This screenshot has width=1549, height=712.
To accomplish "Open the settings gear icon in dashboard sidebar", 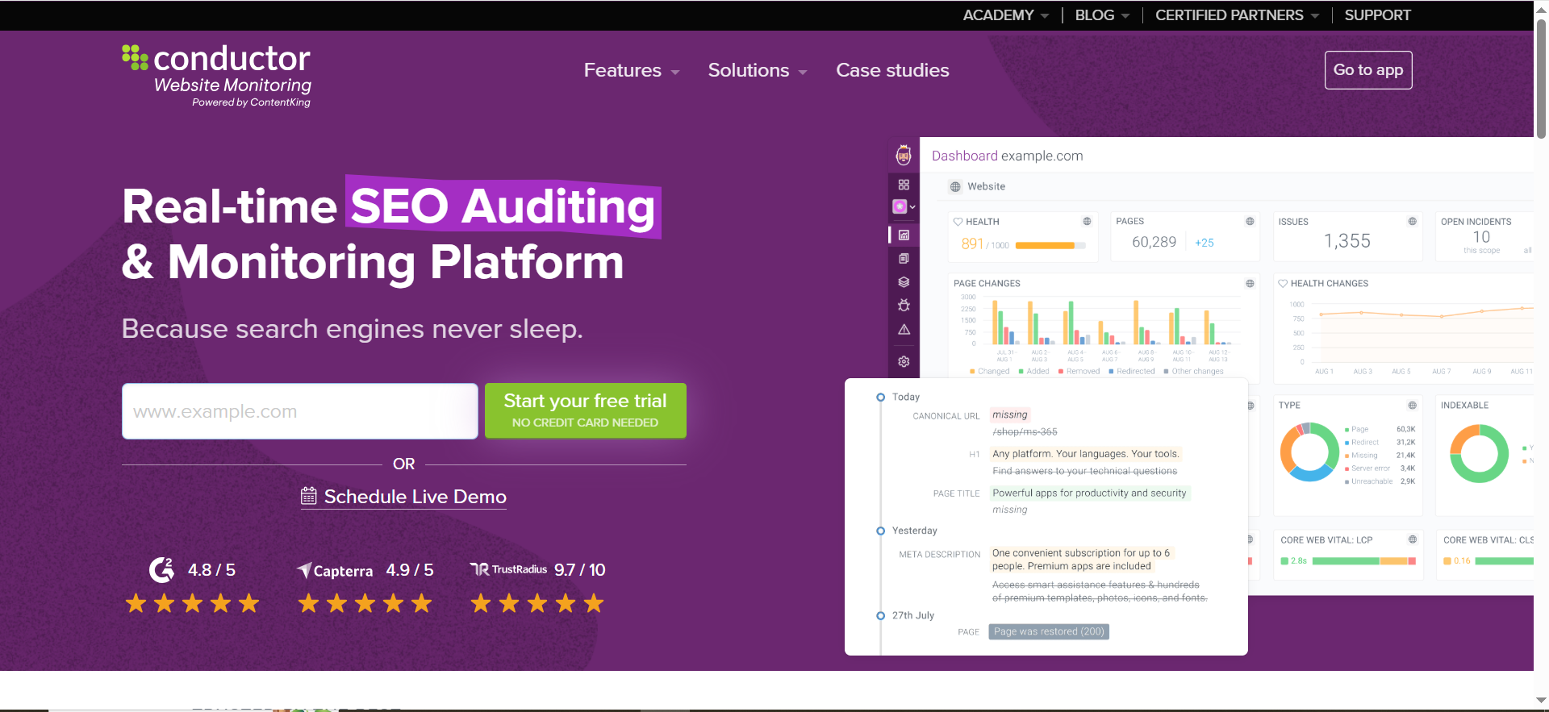I will (x=904, y=361).
